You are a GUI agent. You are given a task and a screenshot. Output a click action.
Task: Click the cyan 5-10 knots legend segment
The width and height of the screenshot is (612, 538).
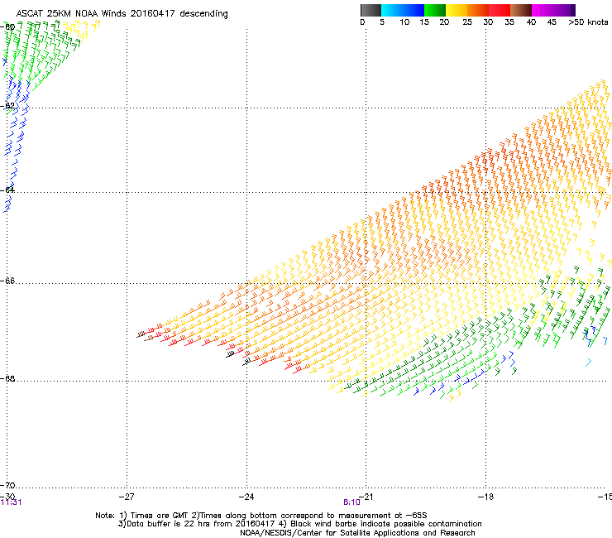point(392,10)
